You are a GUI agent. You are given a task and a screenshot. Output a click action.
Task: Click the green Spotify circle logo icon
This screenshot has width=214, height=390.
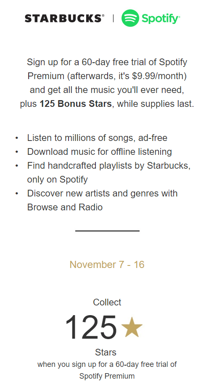(x=130, y=18)
